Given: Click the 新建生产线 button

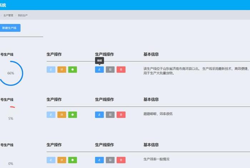Looking at the screenshot, I should click(10, 28).
